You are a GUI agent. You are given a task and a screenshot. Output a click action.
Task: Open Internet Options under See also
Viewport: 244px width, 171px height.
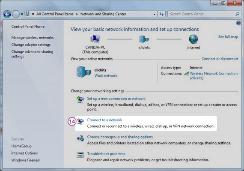point(24,153)
